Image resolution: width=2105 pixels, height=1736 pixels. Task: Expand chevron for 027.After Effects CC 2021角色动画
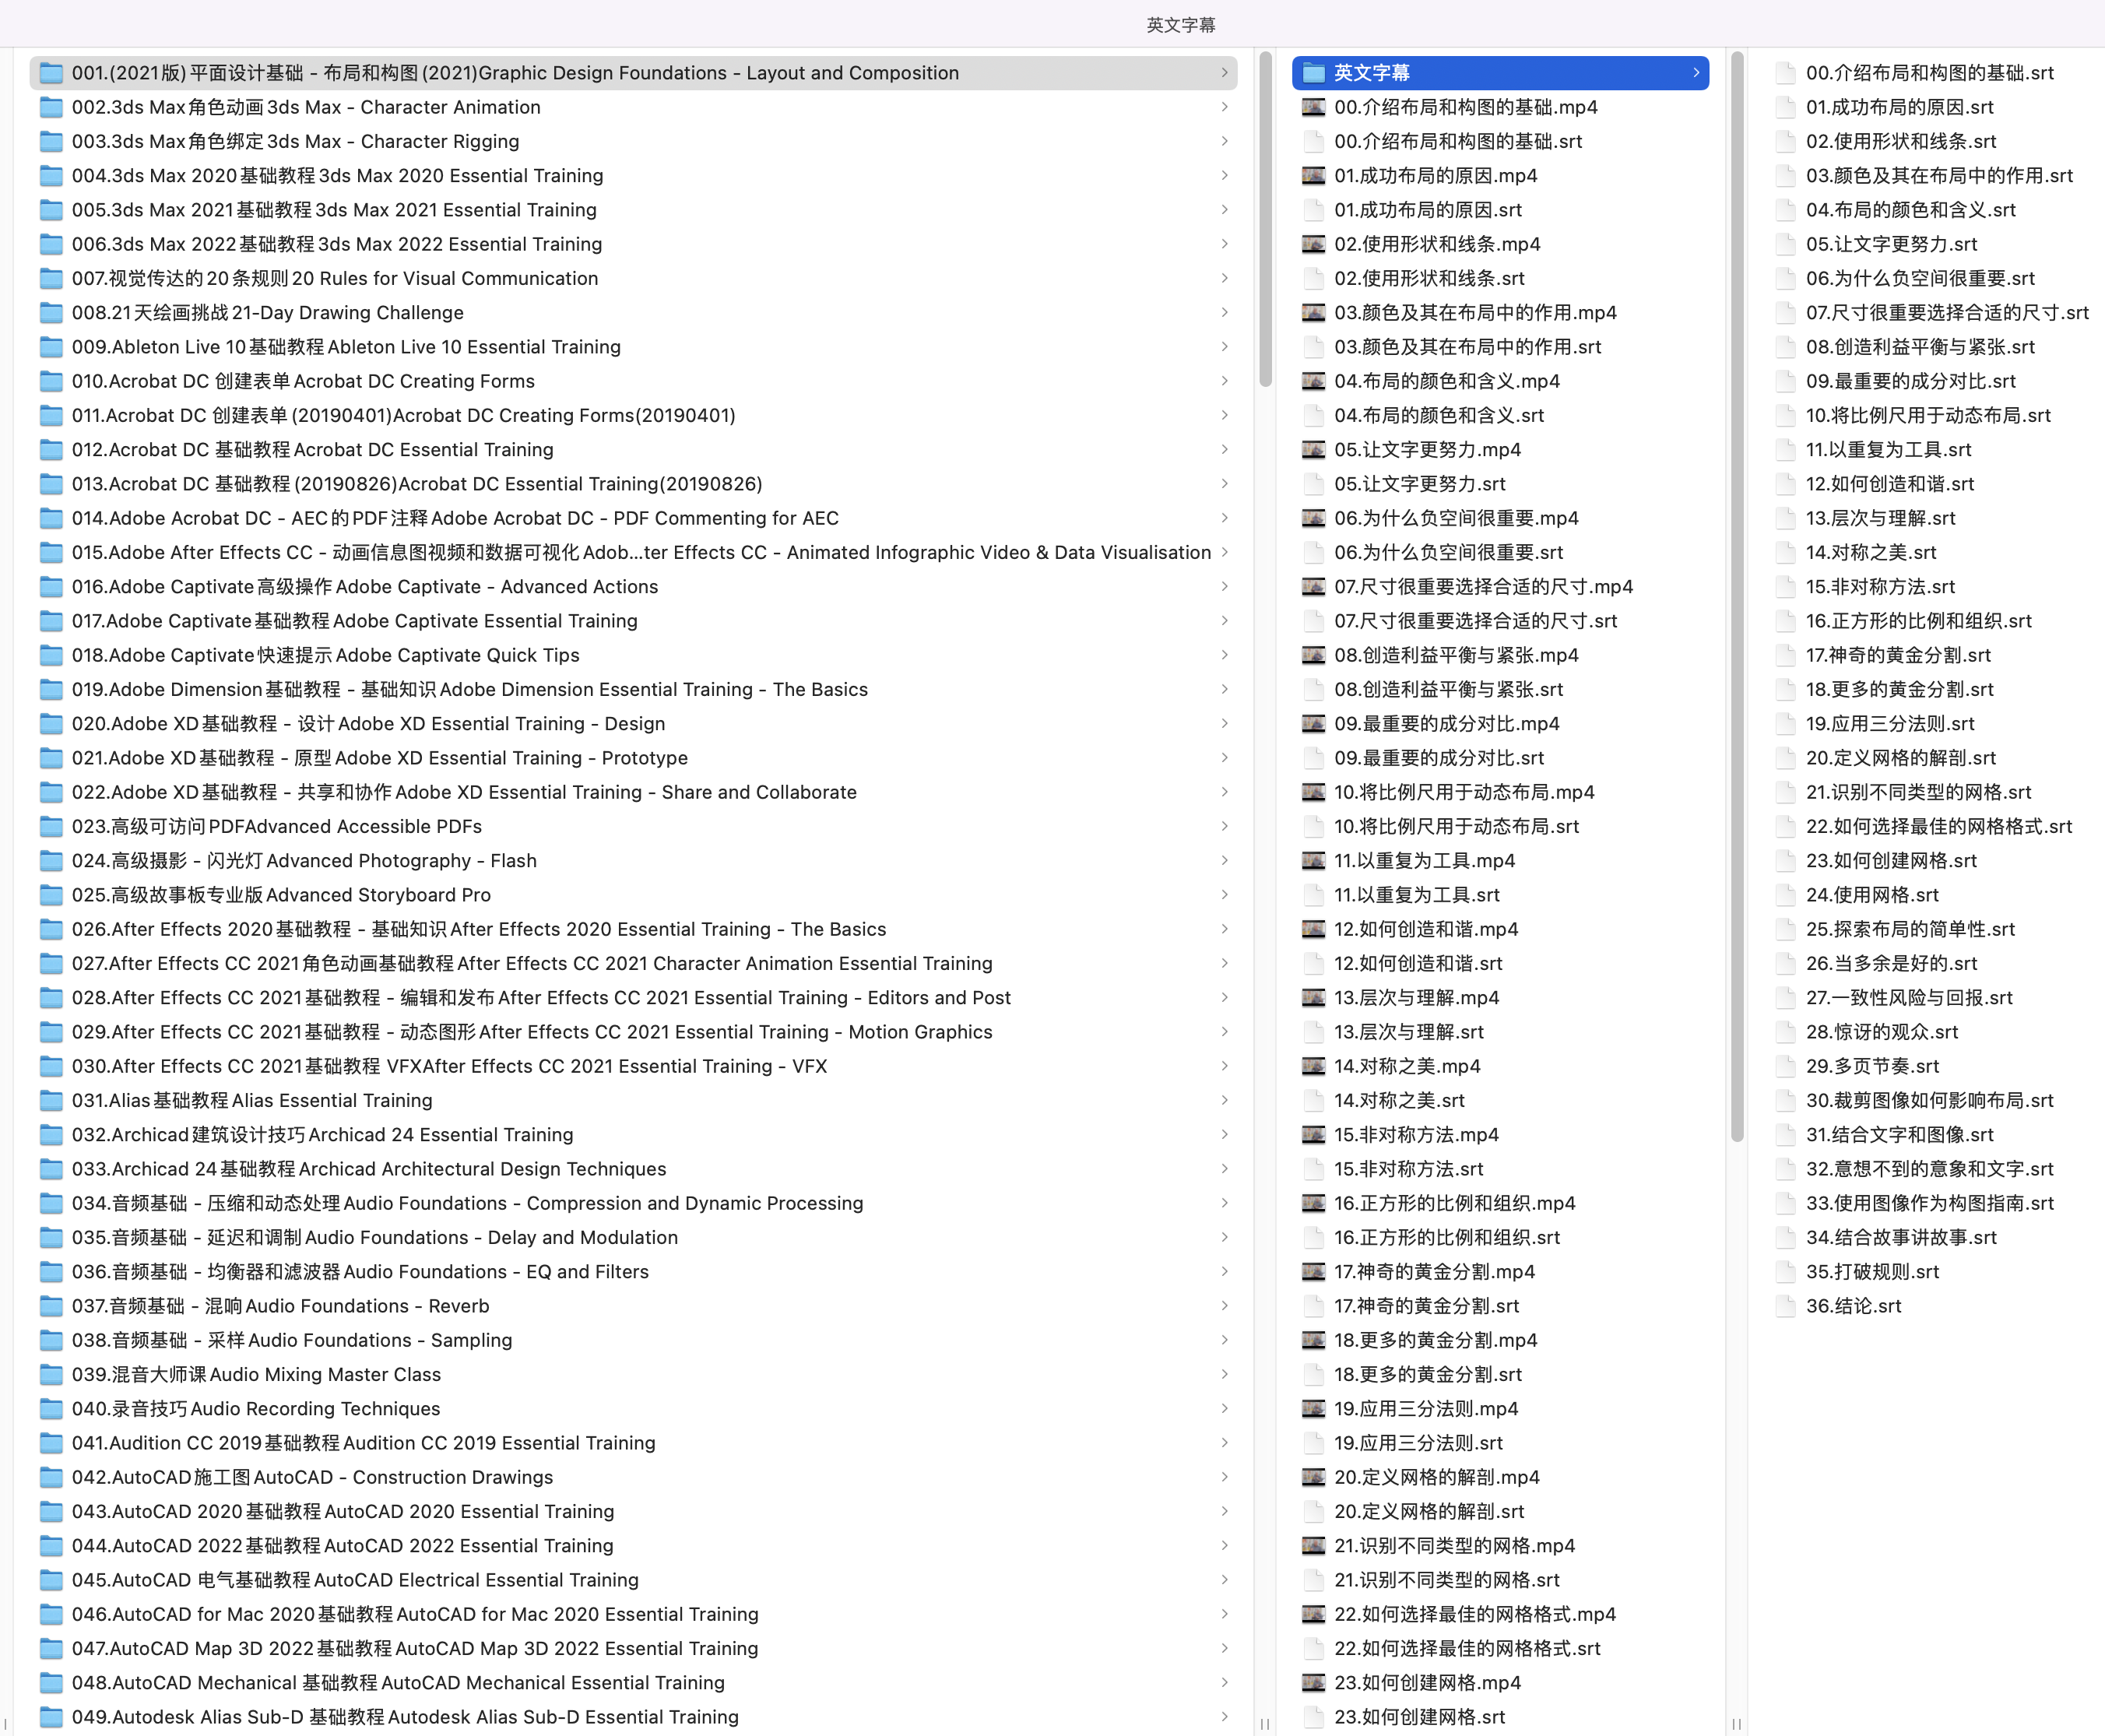(1224, 963)
